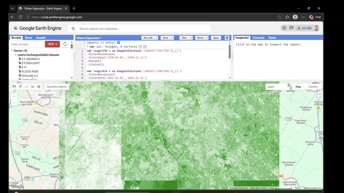Refresh the scripts repository list
Screen dimensions: 344x193
(65, 44)
